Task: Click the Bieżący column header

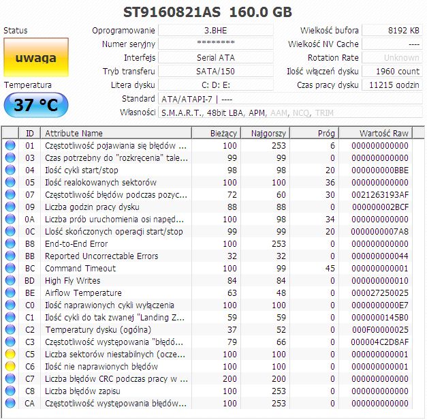Action: coord(216,133)
